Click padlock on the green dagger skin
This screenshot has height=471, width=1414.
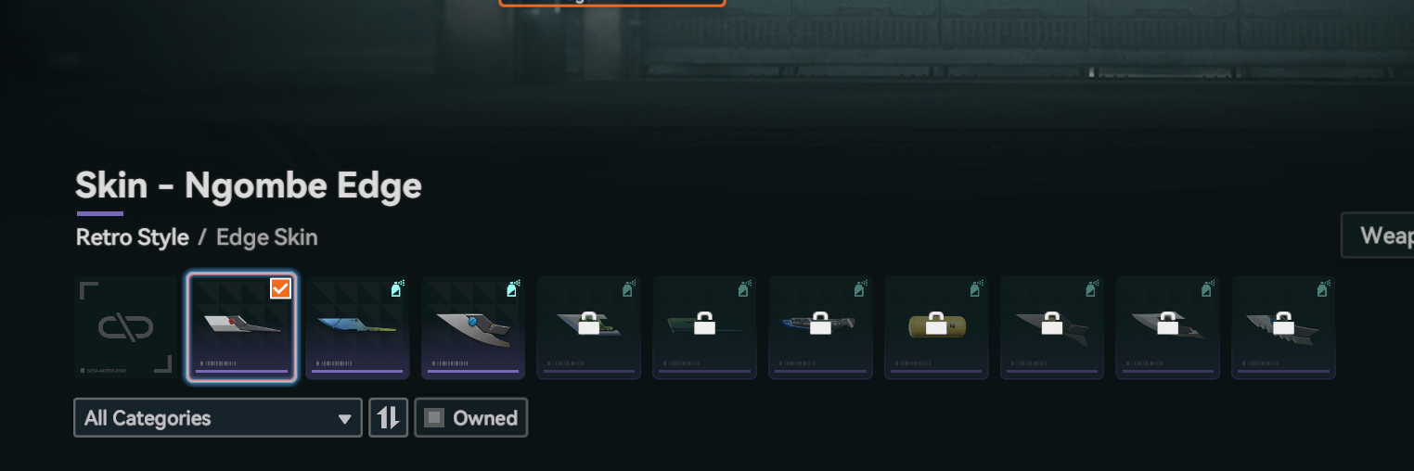click(x=705, y=323)
